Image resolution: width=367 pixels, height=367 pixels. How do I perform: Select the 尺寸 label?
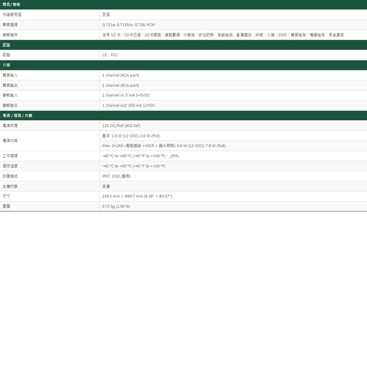pyautogui.click(x=6, y=196)
